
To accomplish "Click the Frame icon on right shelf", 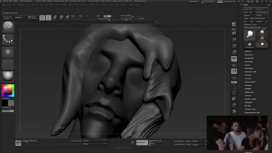I will click(234, 93).
